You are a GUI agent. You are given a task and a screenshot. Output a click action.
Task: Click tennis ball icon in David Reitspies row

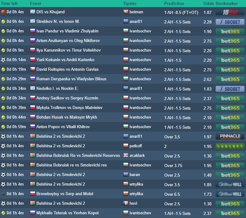3,69
